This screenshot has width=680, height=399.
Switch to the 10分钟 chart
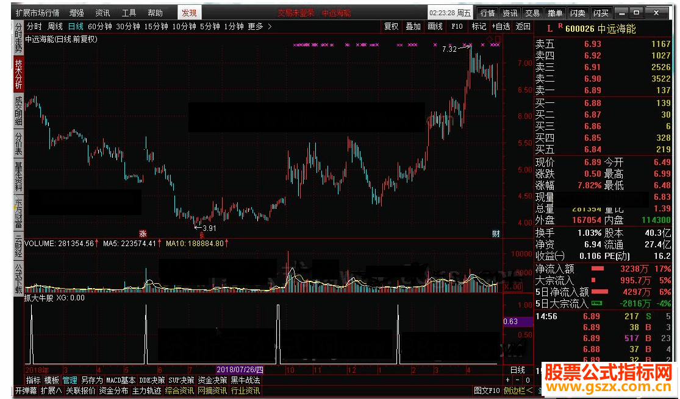click(x=184, y=26)
